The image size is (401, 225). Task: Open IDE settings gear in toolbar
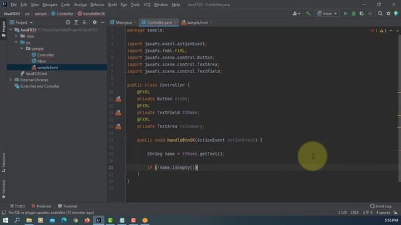[388, 14]
